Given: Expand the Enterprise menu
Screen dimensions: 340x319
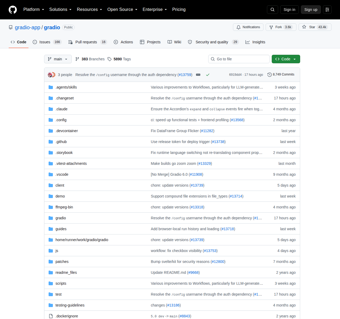Looking at the screenshot, I should 155,10.
